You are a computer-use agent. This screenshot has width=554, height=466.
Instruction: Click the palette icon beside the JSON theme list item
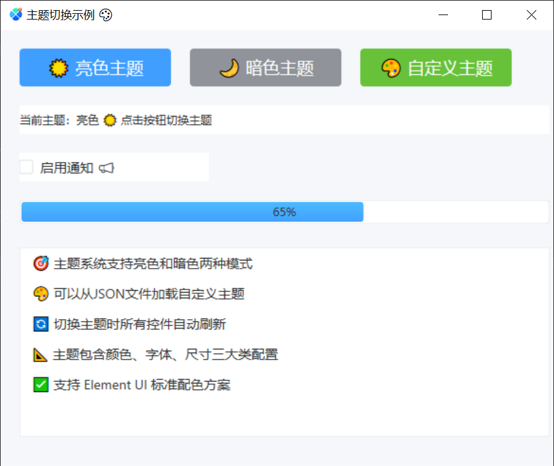point(40,294)
